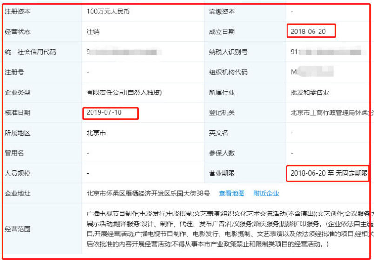
Task: Click the 有限责任公司(自然人独资) company type text
Action: click(x=124, y=92)
